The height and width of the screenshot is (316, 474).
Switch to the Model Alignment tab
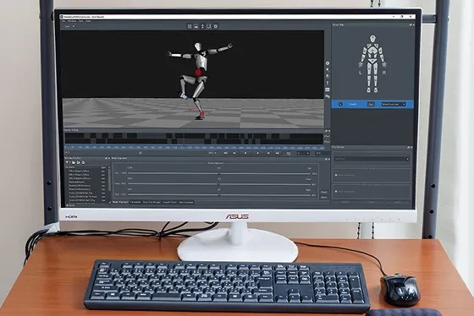click(x=120, y=202)
